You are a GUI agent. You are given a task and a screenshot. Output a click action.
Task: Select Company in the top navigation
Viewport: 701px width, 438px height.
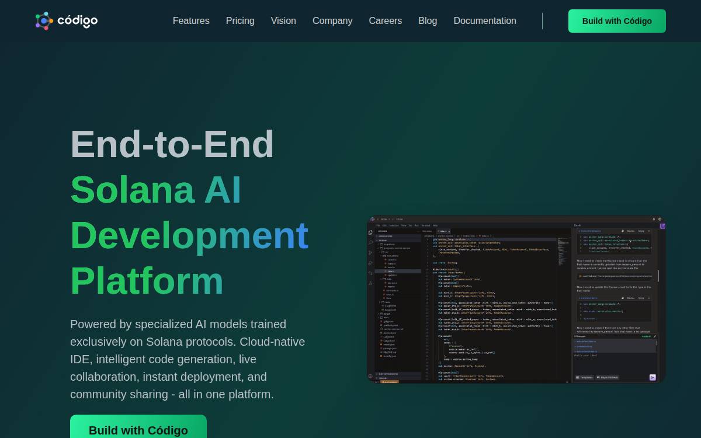(332, 21)
